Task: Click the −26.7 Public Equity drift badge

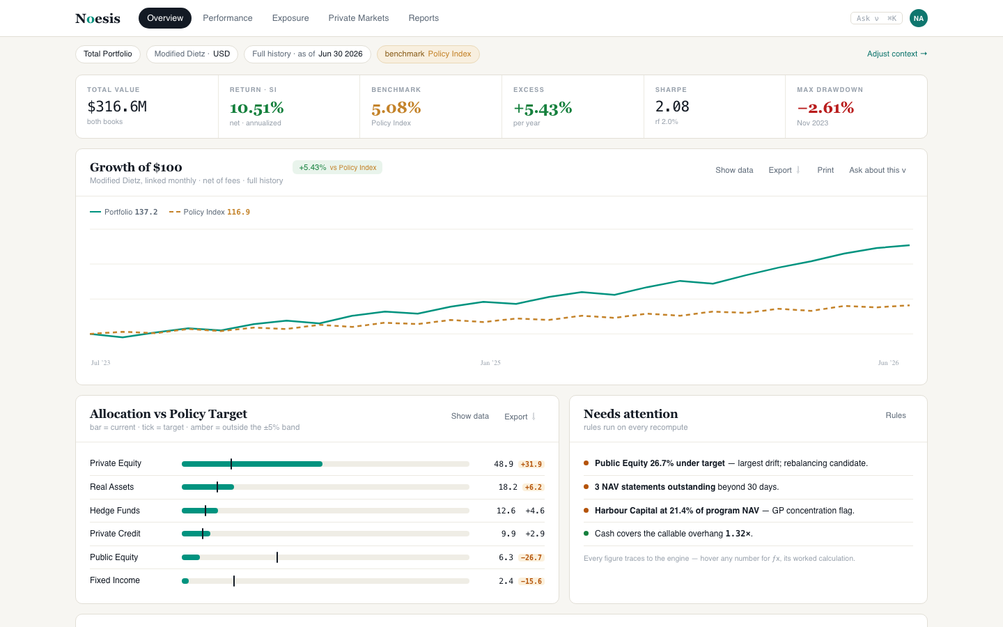Action: pyautogui.click(x=531, y=557)
